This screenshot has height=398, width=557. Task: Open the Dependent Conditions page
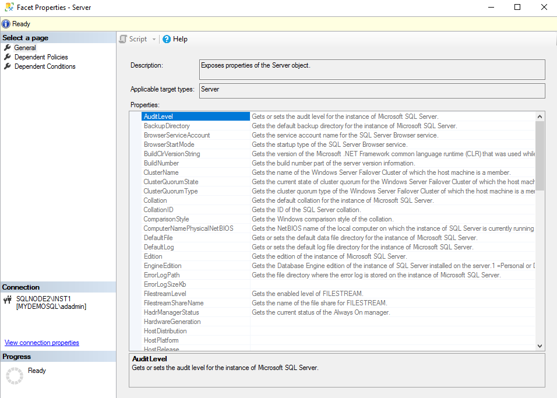(45, 66)
